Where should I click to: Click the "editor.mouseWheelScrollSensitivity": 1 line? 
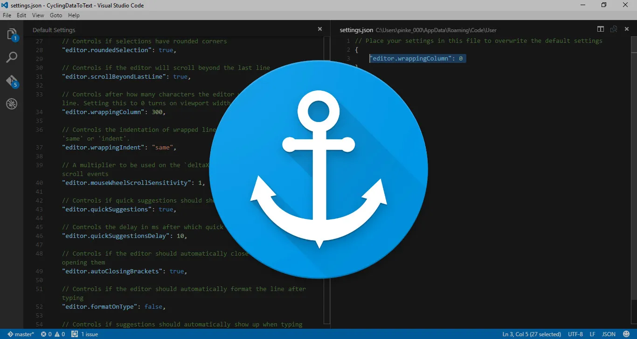pos(133,183)
